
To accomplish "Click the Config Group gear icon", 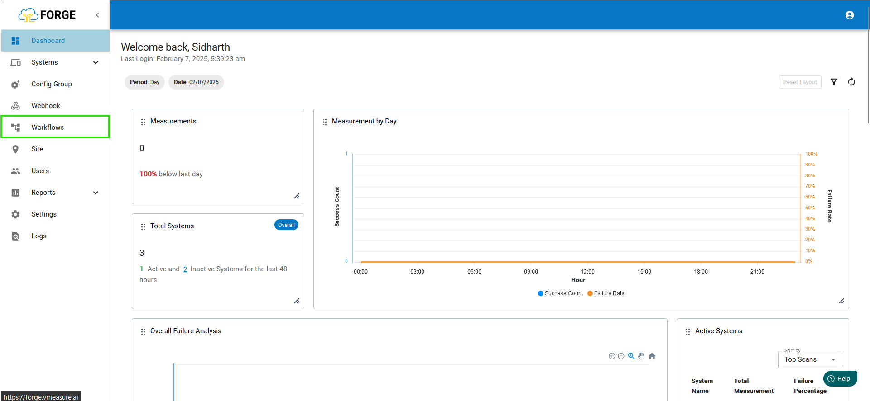I will pos(15,84).
